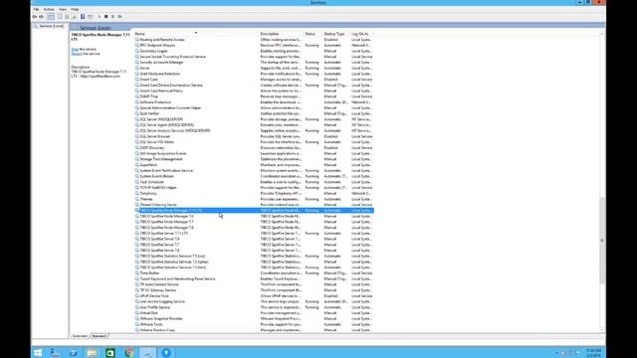
Task: Open the Action menu
Action: [x=49, y=9]
